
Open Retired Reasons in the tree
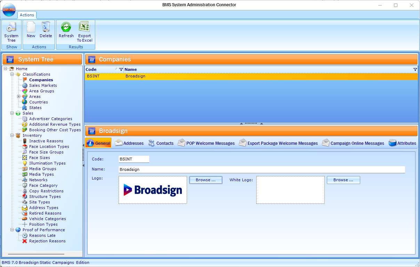click(45, 213)
